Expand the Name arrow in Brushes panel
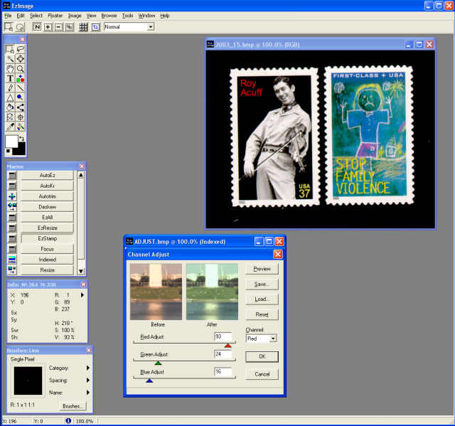455x426 pixels. click(88, 393)
